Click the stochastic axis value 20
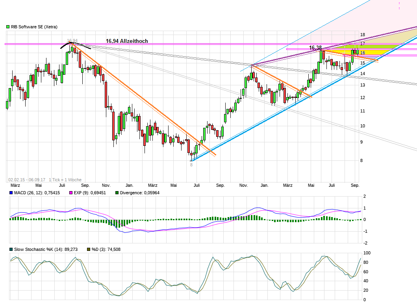The width and height of the screenshot is (417, 302). (366, 290)
